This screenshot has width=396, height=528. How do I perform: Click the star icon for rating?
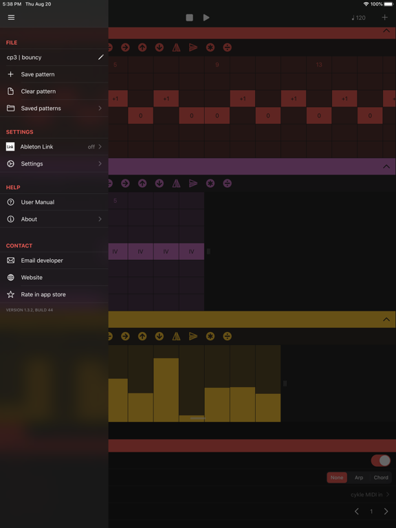click(11, 295)
